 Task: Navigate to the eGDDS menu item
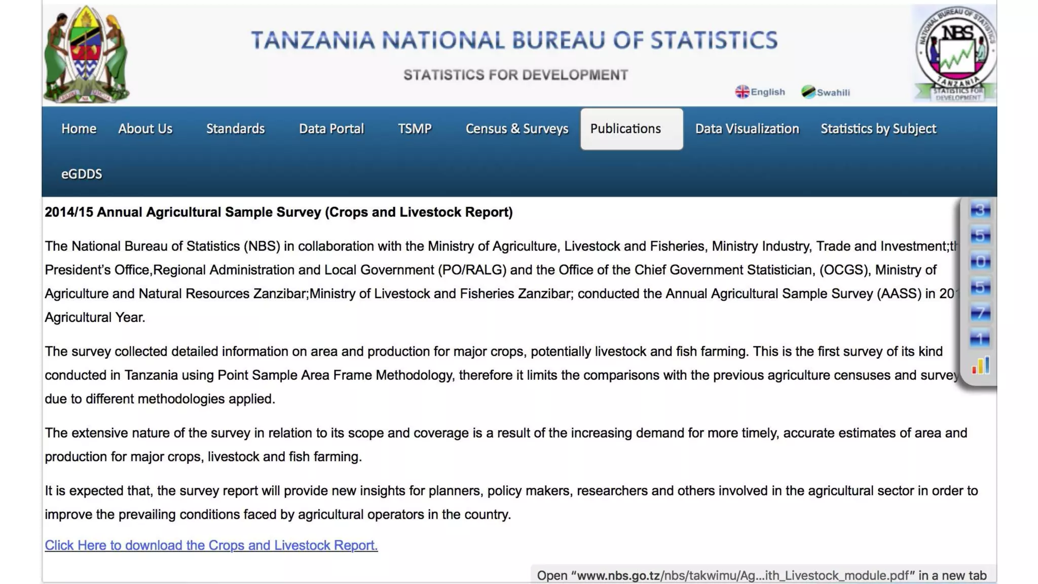pyautogui.click(x=82, y=174)
